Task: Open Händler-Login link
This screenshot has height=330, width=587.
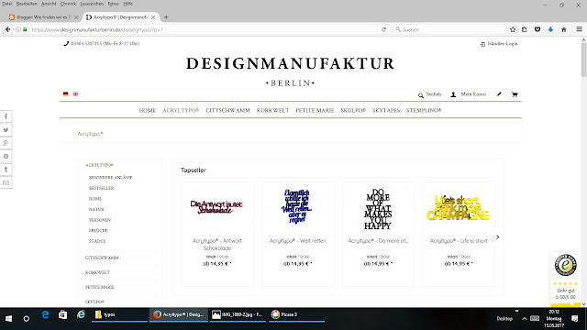Action: point(499,44)
